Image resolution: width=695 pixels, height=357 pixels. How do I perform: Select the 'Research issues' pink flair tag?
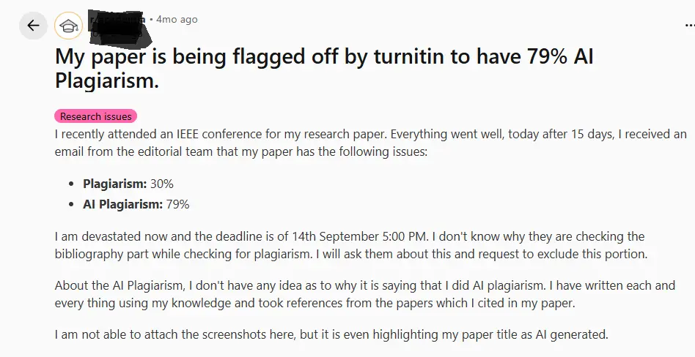pos(96,116)
